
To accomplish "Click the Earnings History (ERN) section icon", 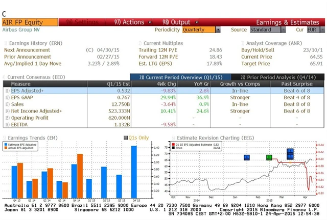I will [5, 43].
